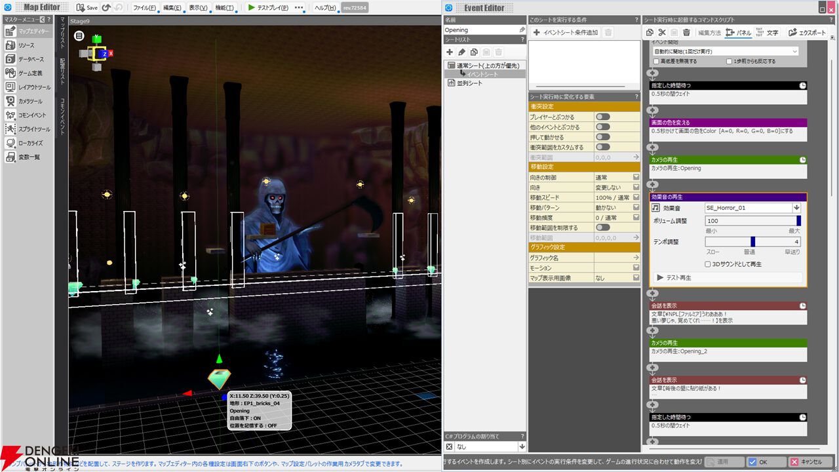Click the round viewport menu icon above axis gizmo
839x472 pixels.
tap(79, 35)
